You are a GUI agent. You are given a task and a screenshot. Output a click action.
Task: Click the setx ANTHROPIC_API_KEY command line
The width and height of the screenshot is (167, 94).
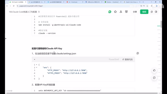point(70,91)
